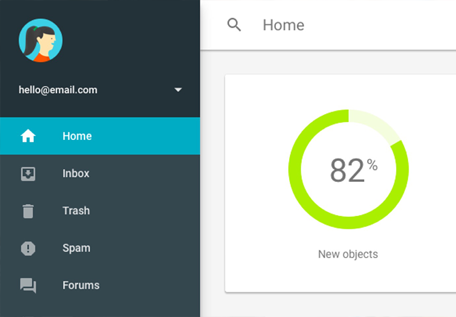
Task: Open the user avatar profile picture
Action: [41, 41]
